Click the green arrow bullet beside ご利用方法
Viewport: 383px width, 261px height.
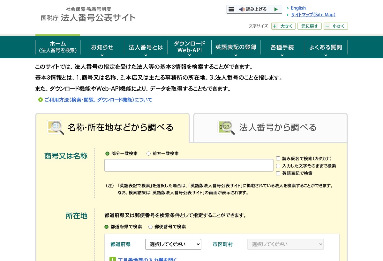click(x=41, y=100)
